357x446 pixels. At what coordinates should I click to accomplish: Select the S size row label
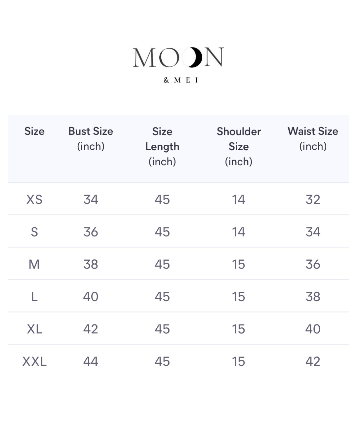[34, 232]
